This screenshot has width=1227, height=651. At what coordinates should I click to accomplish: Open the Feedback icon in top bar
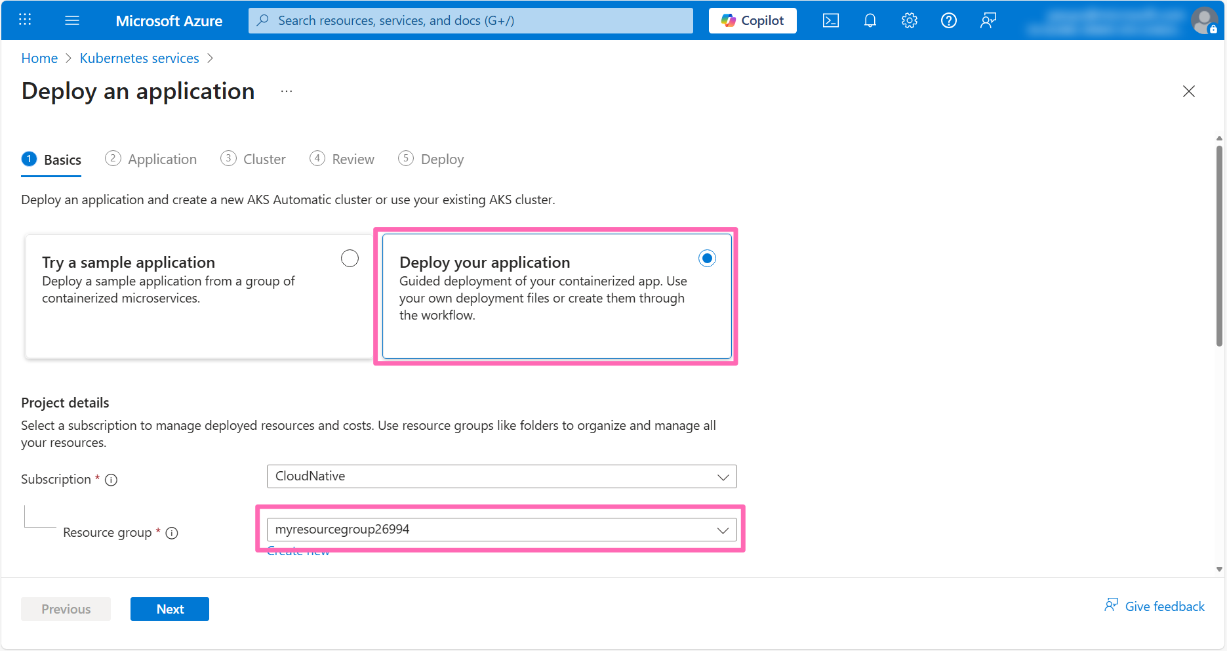988,20
